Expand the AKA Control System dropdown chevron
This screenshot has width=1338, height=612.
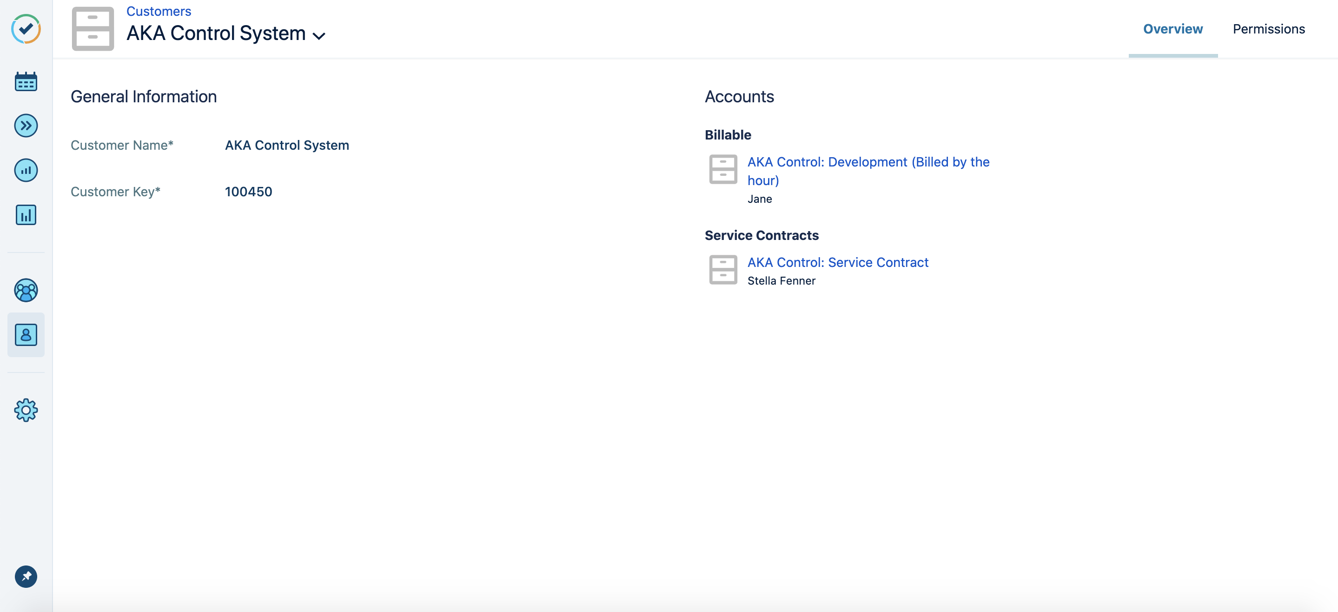coord(320,36)
